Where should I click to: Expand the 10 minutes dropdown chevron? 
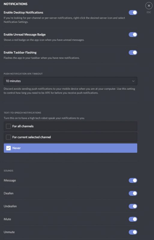(x=133, y=81)
